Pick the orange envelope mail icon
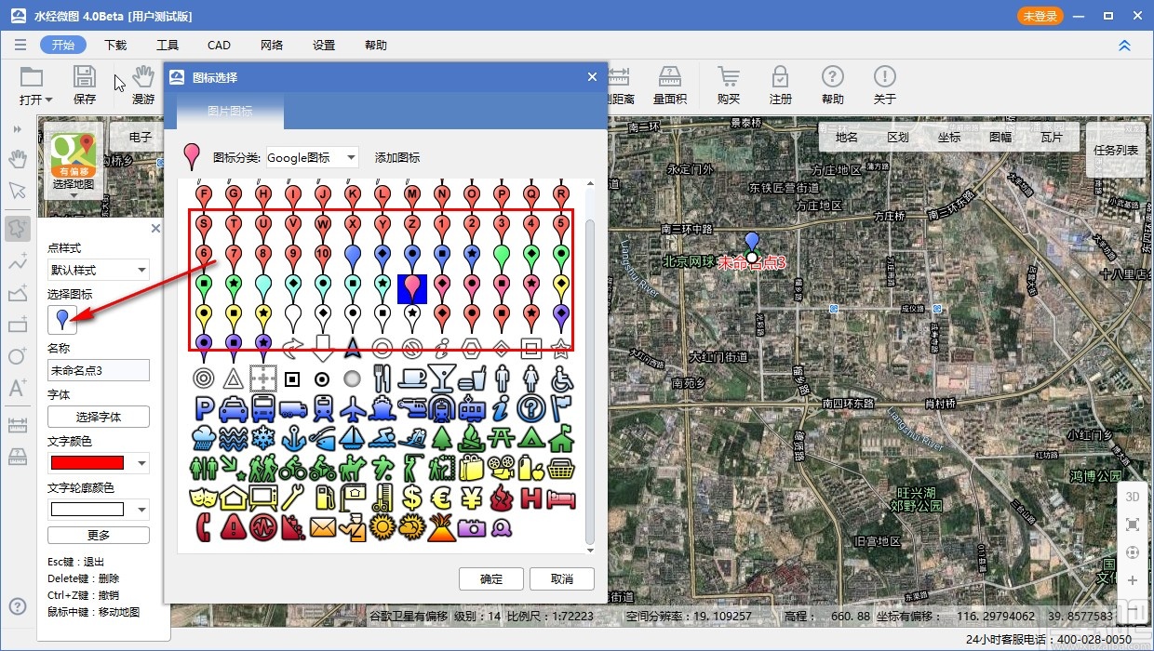Image resolution: width=1154 pixels, height=651 pixels. [323, 527]
